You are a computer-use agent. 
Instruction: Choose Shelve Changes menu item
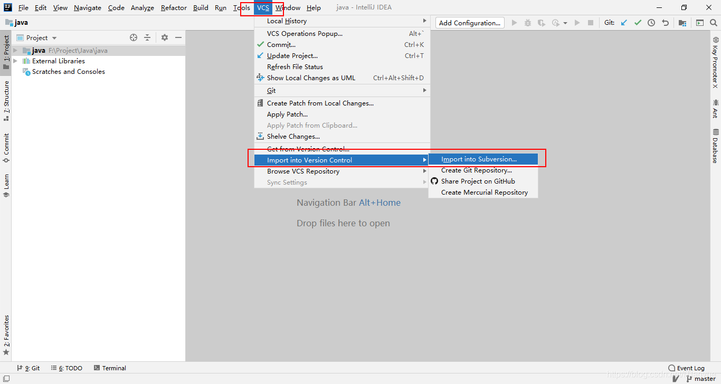pyautogui.click(x=342, y=136)
